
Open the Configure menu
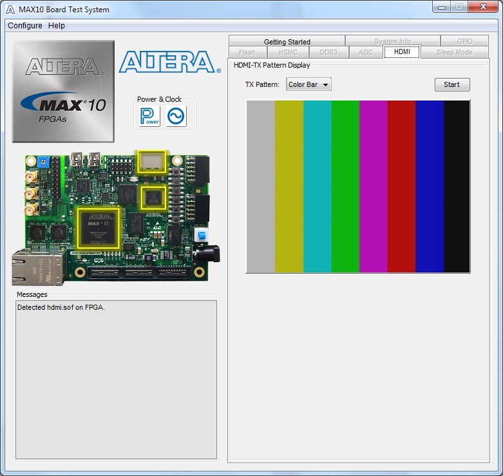click(x=24, y=26)
